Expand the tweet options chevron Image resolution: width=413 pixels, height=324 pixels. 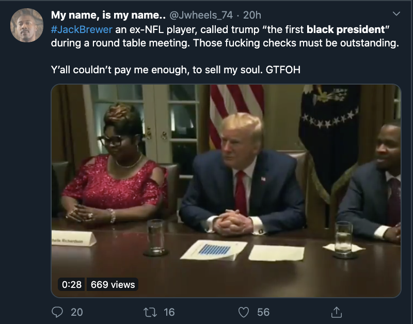[x=396, y=13]
